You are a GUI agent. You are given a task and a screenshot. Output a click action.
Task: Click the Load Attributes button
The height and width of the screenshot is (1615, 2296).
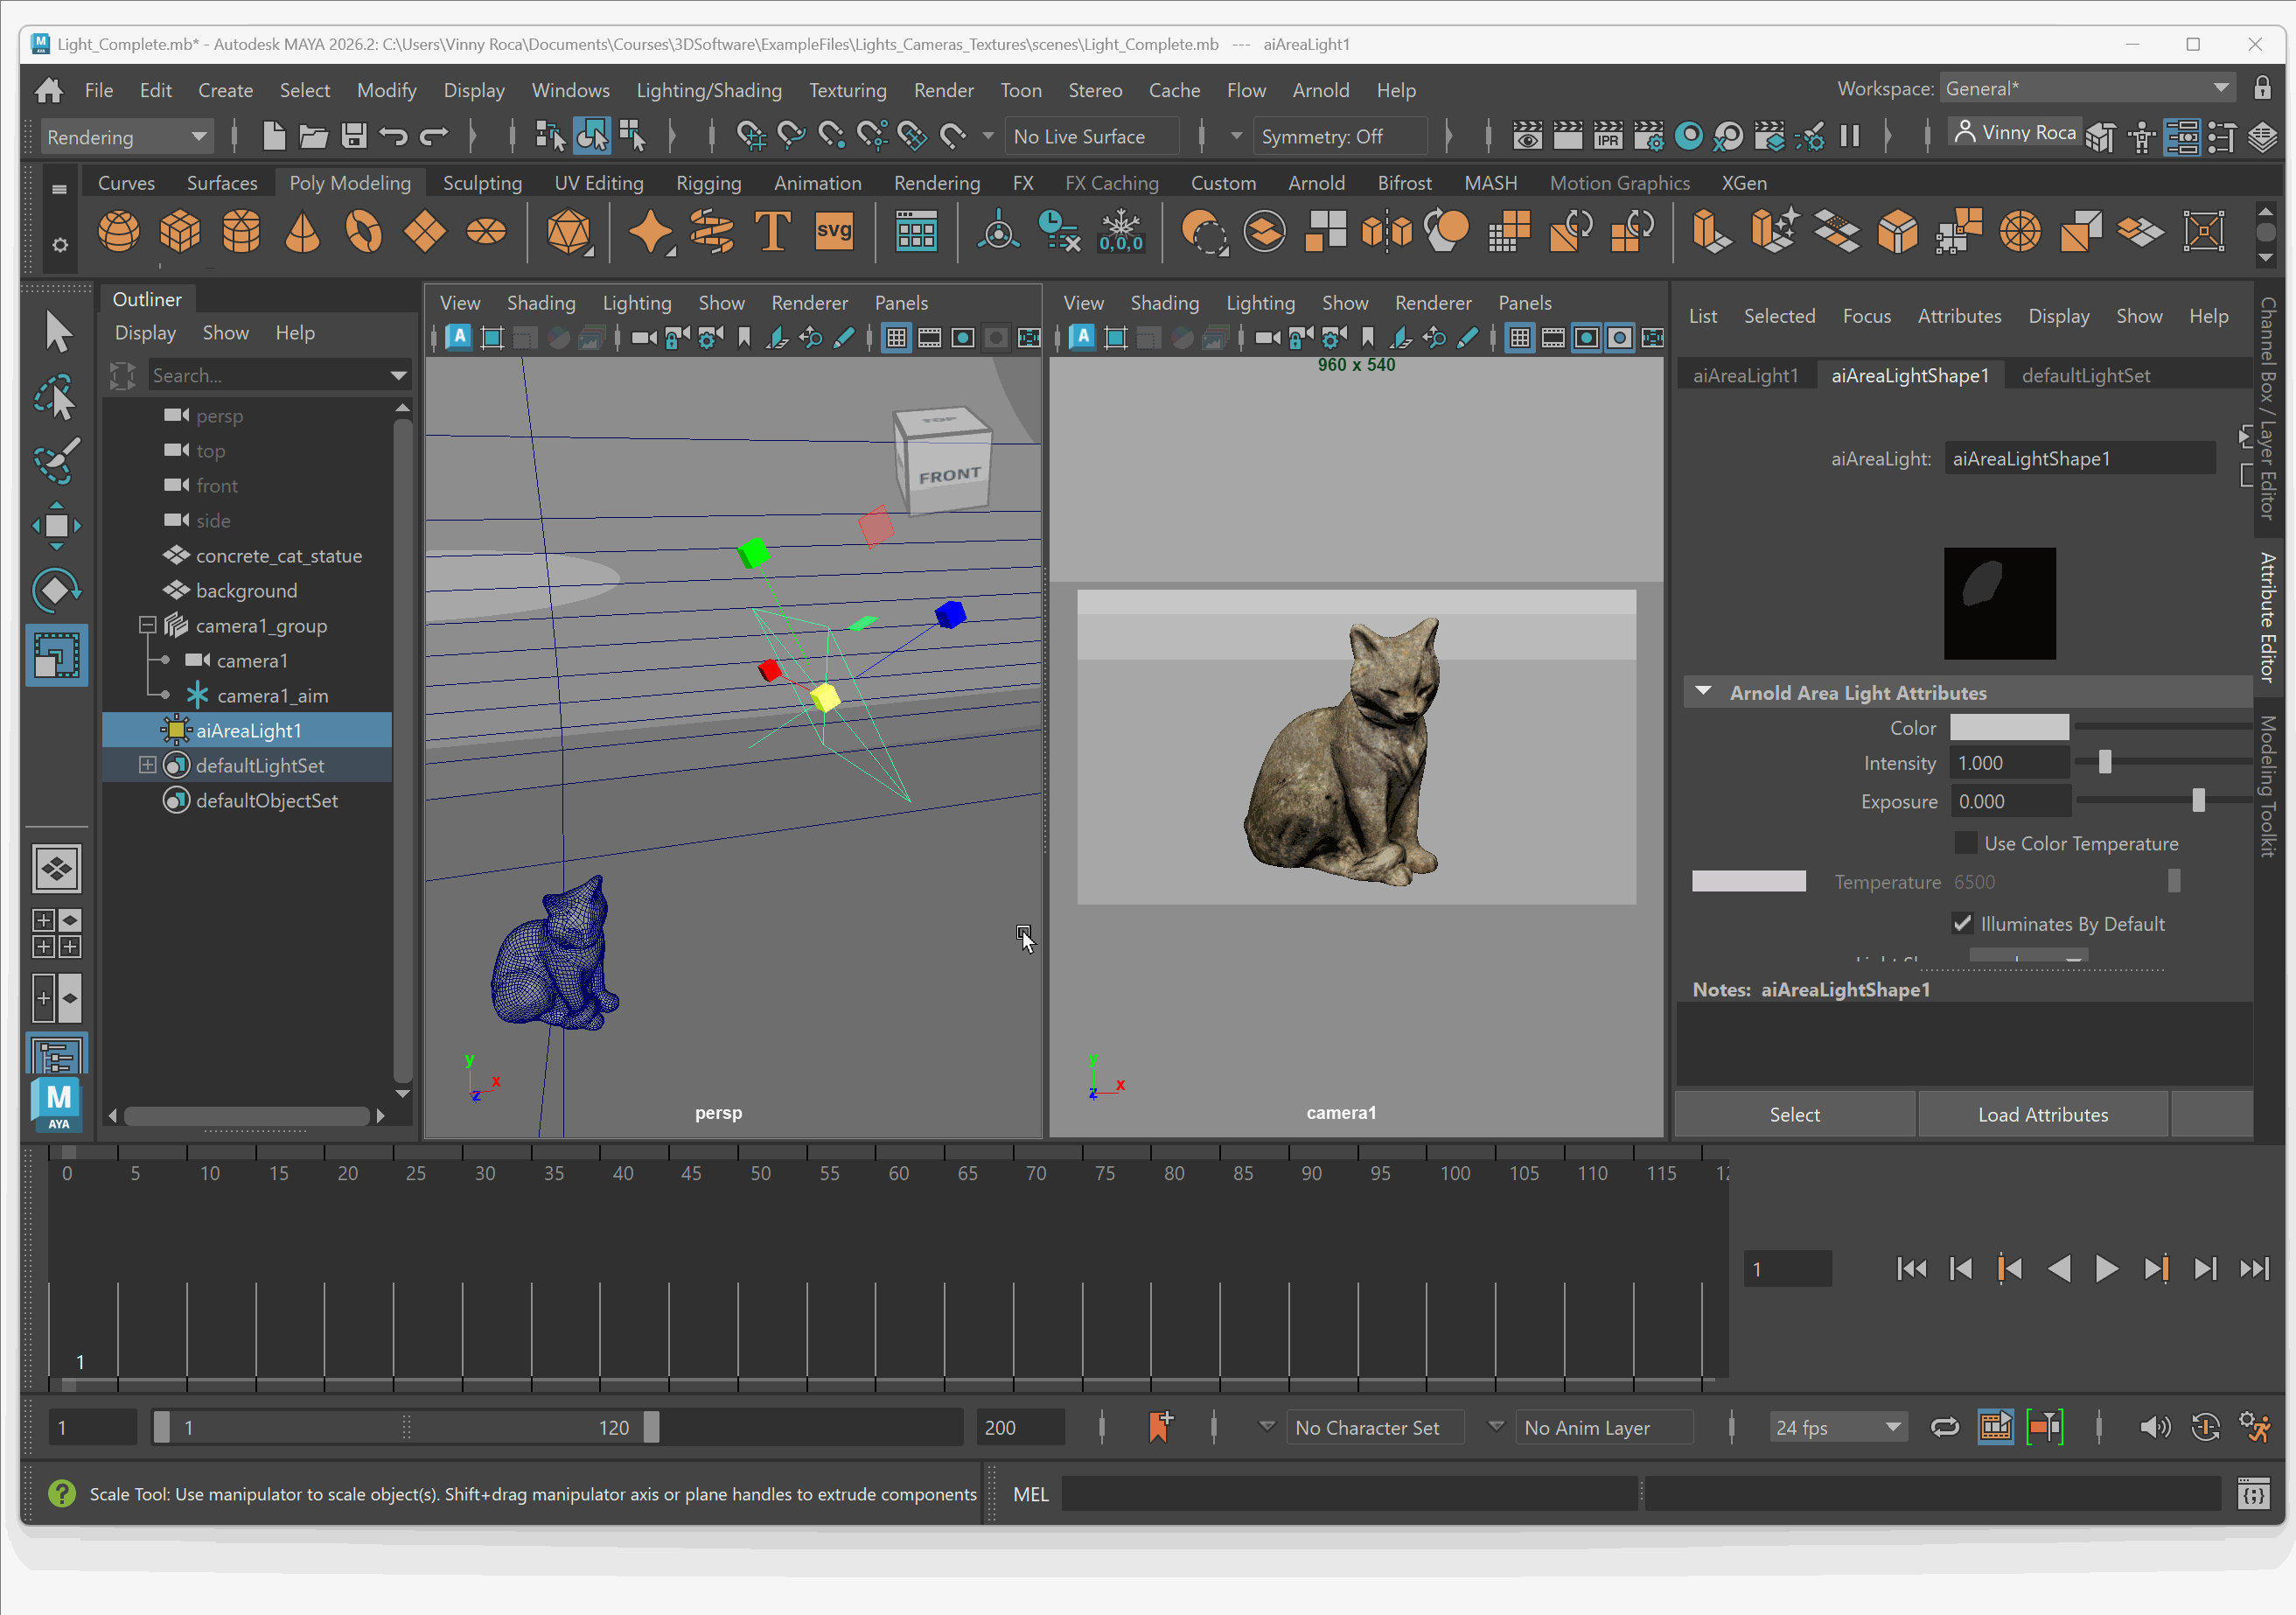point(2042,1114)
